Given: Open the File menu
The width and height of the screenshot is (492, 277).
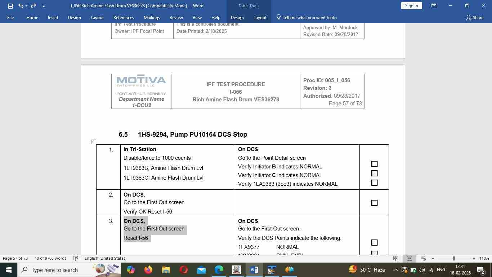Looking at the screenshot, I should (x=10, y=17).
